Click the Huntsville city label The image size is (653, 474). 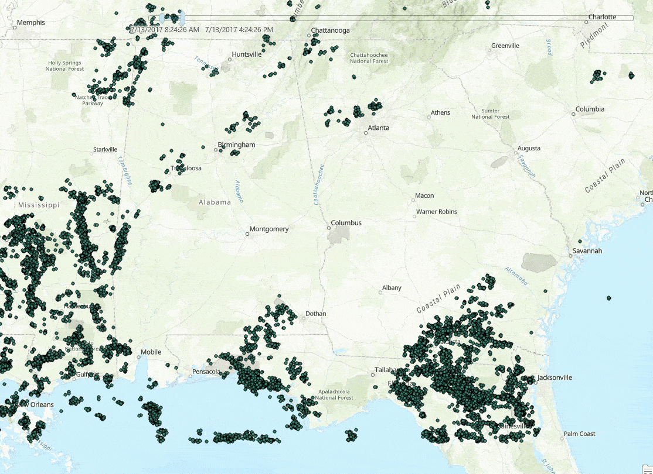247,54
